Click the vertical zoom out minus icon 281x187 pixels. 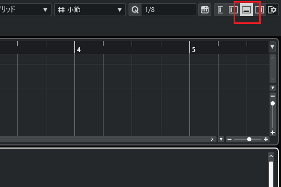coord(273,96)
